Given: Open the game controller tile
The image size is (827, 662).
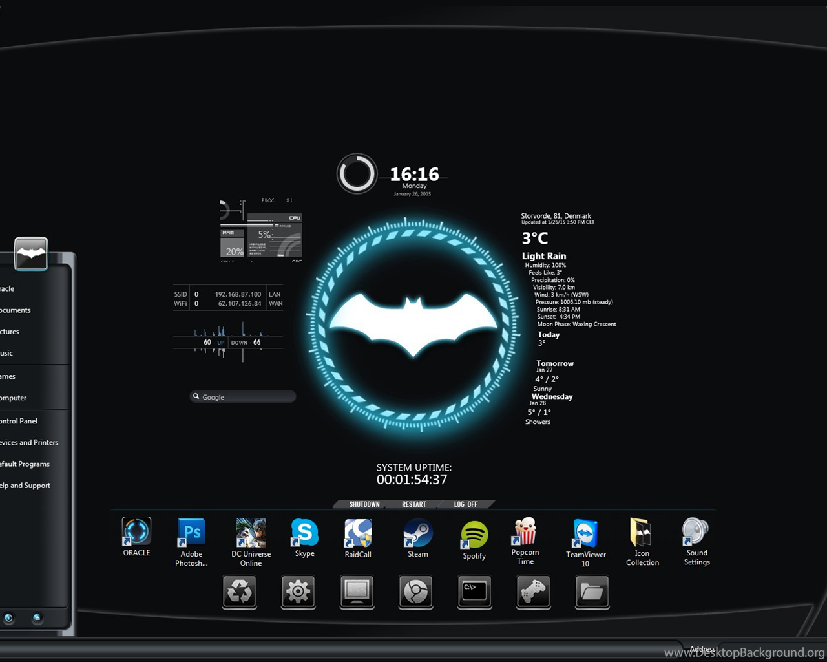Looking at the screenshot, I should pos(533,592).
